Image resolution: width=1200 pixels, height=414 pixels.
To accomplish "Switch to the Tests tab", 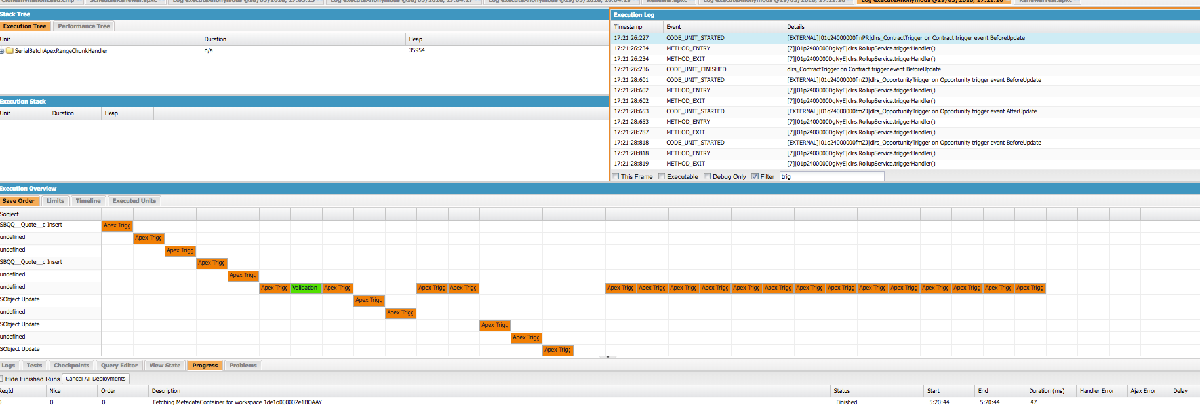I will point(34,366).
